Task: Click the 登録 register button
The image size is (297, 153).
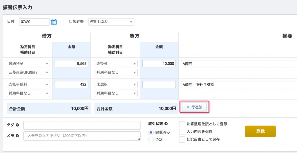Action: pyautogui.click(x=260, y=131)
